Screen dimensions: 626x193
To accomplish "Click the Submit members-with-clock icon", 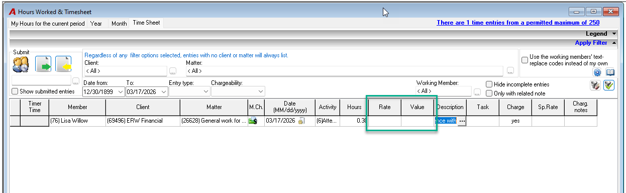I will (21, 64).
